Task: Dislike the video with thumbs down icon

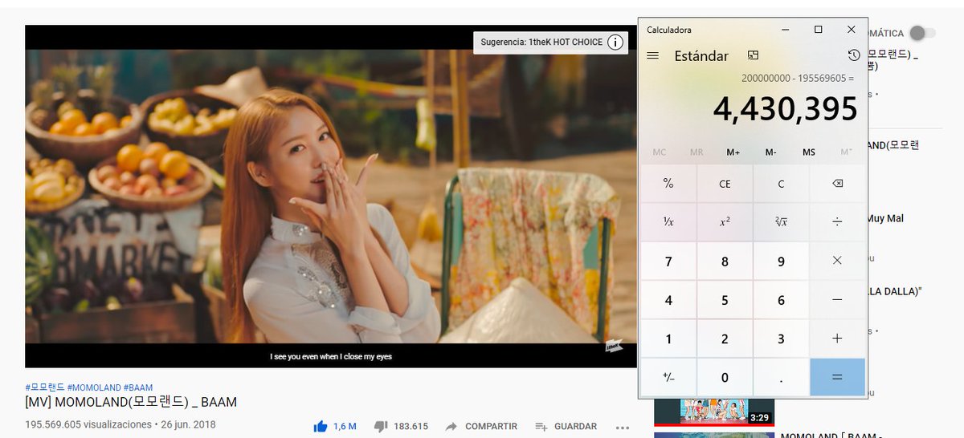Action: click(x=381, y=426)
